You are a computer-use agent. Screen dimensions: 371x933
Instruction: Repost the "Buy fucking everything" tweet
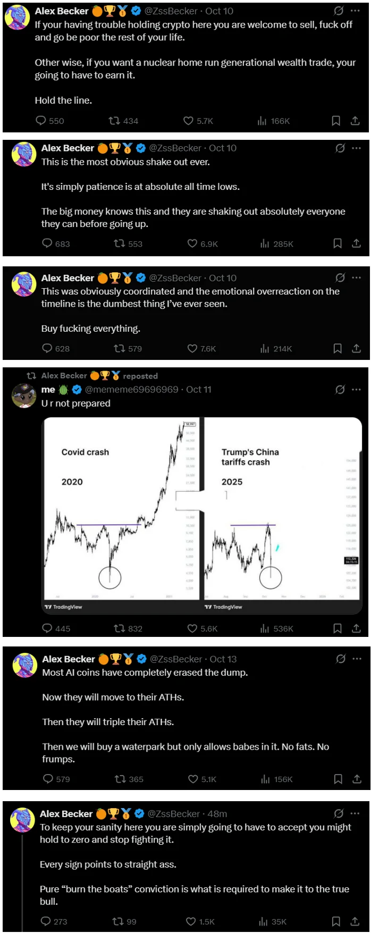(x=120, y=348)
